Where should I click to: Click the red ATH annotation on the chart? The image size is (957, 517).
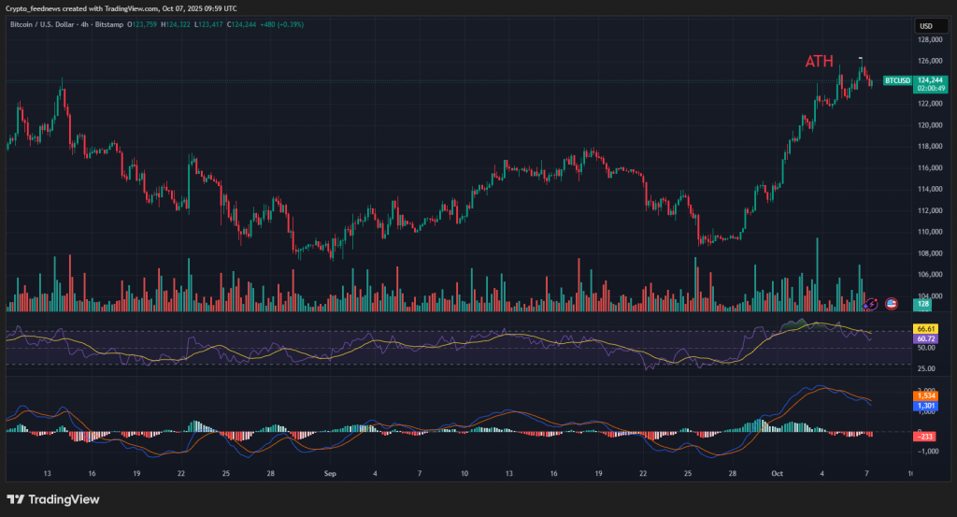[819, 62]
